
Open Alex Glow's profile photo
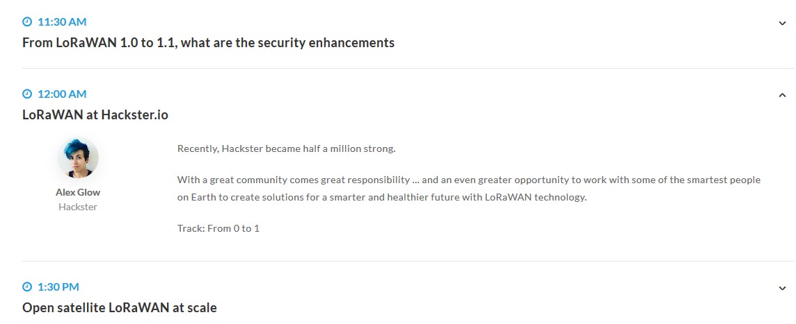[78, 158]
